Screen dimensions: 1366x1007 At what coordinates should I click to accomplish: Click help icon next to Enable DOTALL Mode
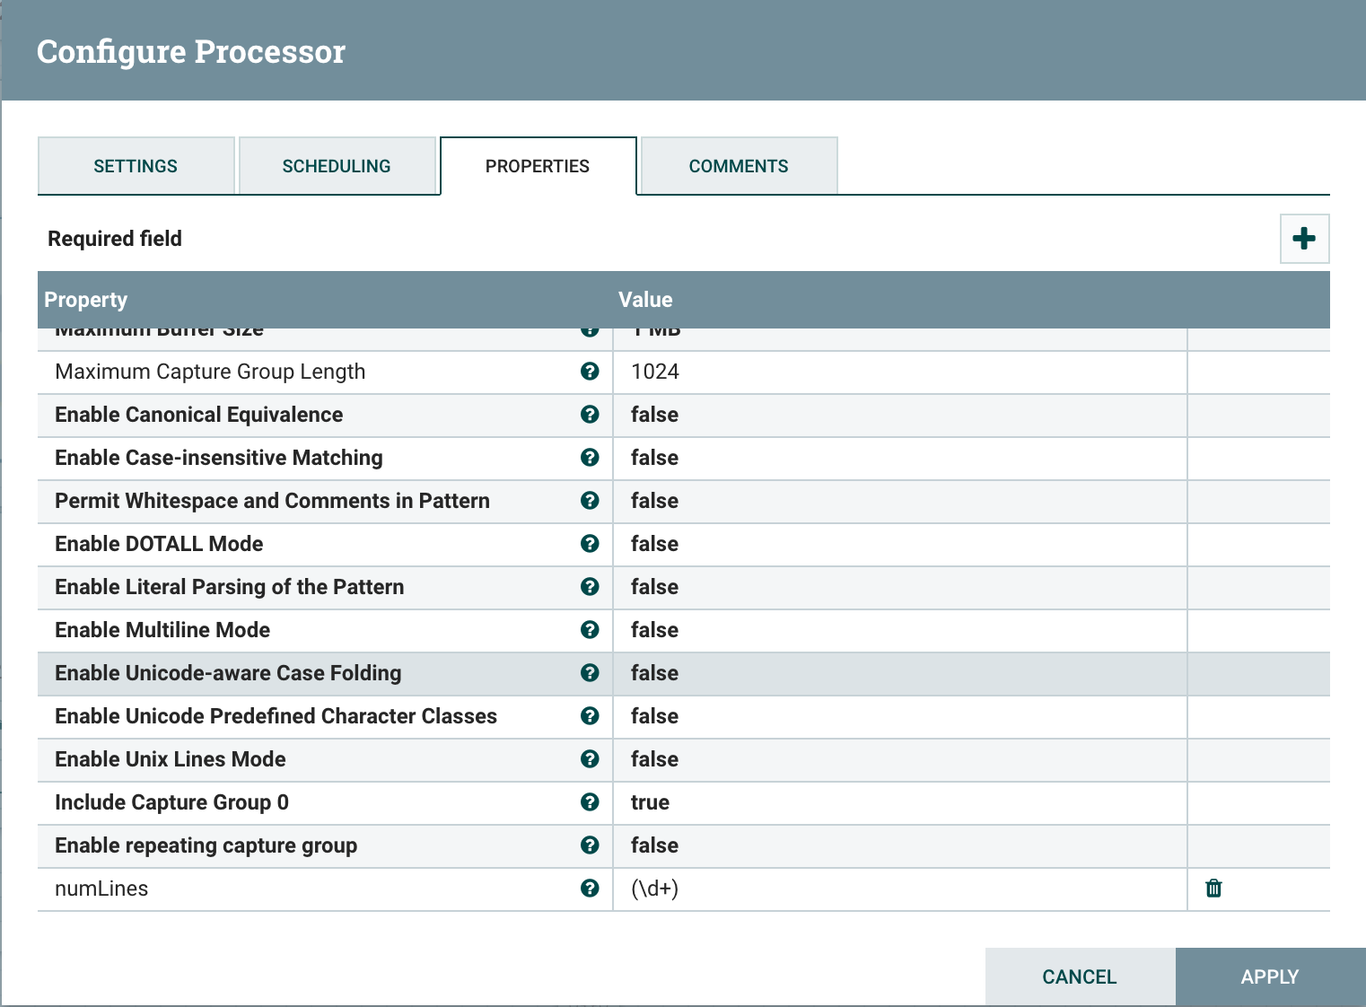coord(590,544)
